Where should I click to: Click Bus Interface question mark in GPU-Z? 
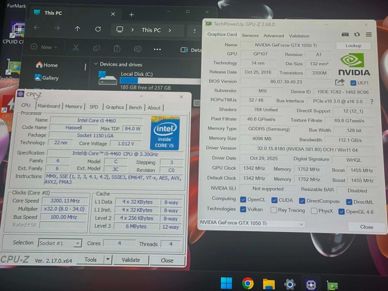(372, 101)
